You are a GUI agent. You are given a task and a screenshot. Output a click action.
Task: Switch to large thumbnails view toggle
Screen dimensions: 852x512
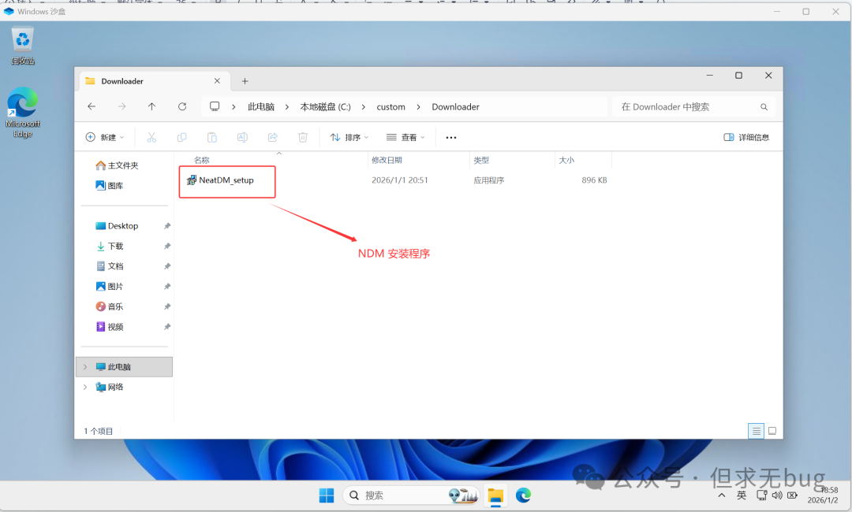click(x=772, y=431)
